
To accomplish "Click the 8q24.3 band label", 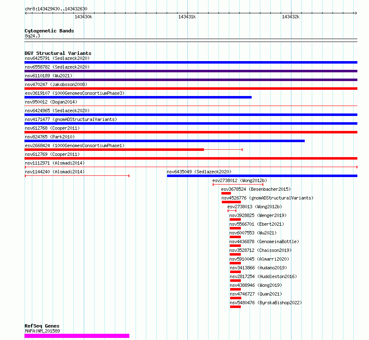I will [x=32, y=36].
